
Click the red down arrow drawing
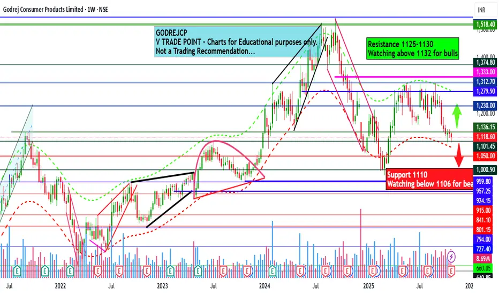point(459,155)
